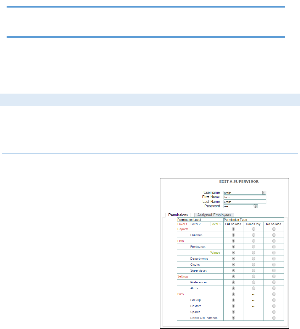
Task: Pick No Access for Wages
Action: (x=274, y=253)
